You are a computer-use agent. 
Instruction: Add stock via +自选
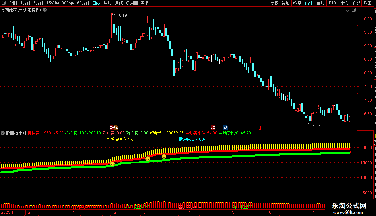356,3
